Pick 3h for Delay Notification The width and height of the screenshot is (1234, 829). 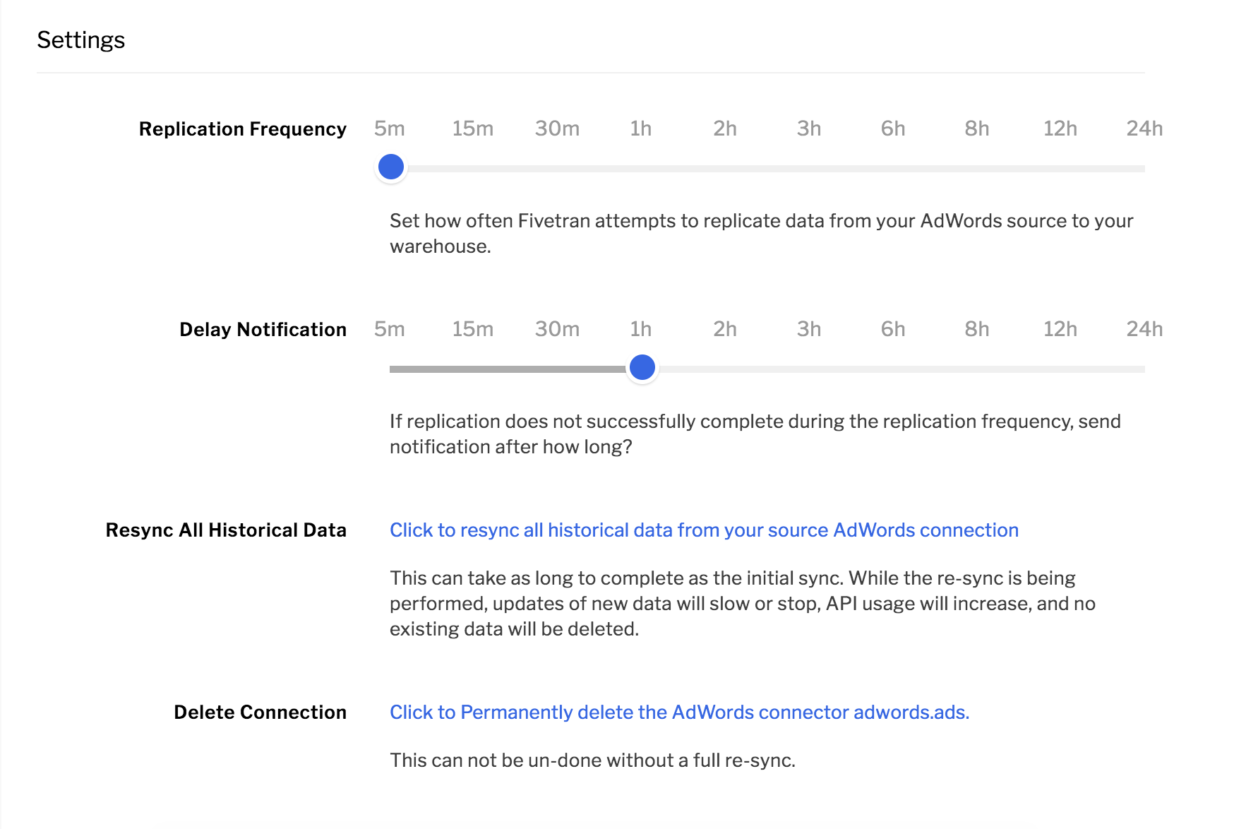(x=809, y=329)
